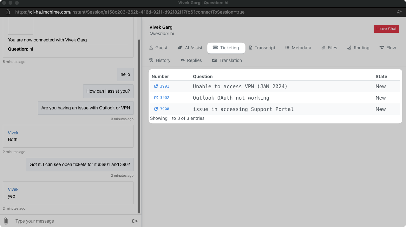Screen dimensions: 406x227
Task: Click the 'How can I assist you?' message
Action: click(x=108, y=91)
